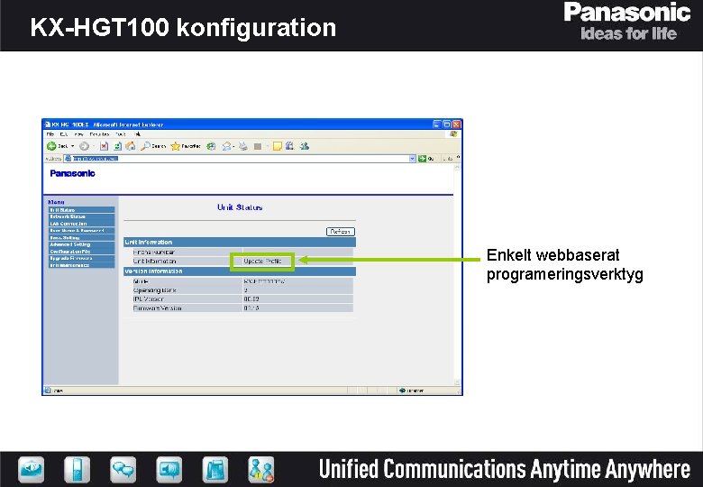Image resolution: width=703 pixels, height=487 pixels.
Task: Click the History toolbar icon
Action: tap(211, 146)
